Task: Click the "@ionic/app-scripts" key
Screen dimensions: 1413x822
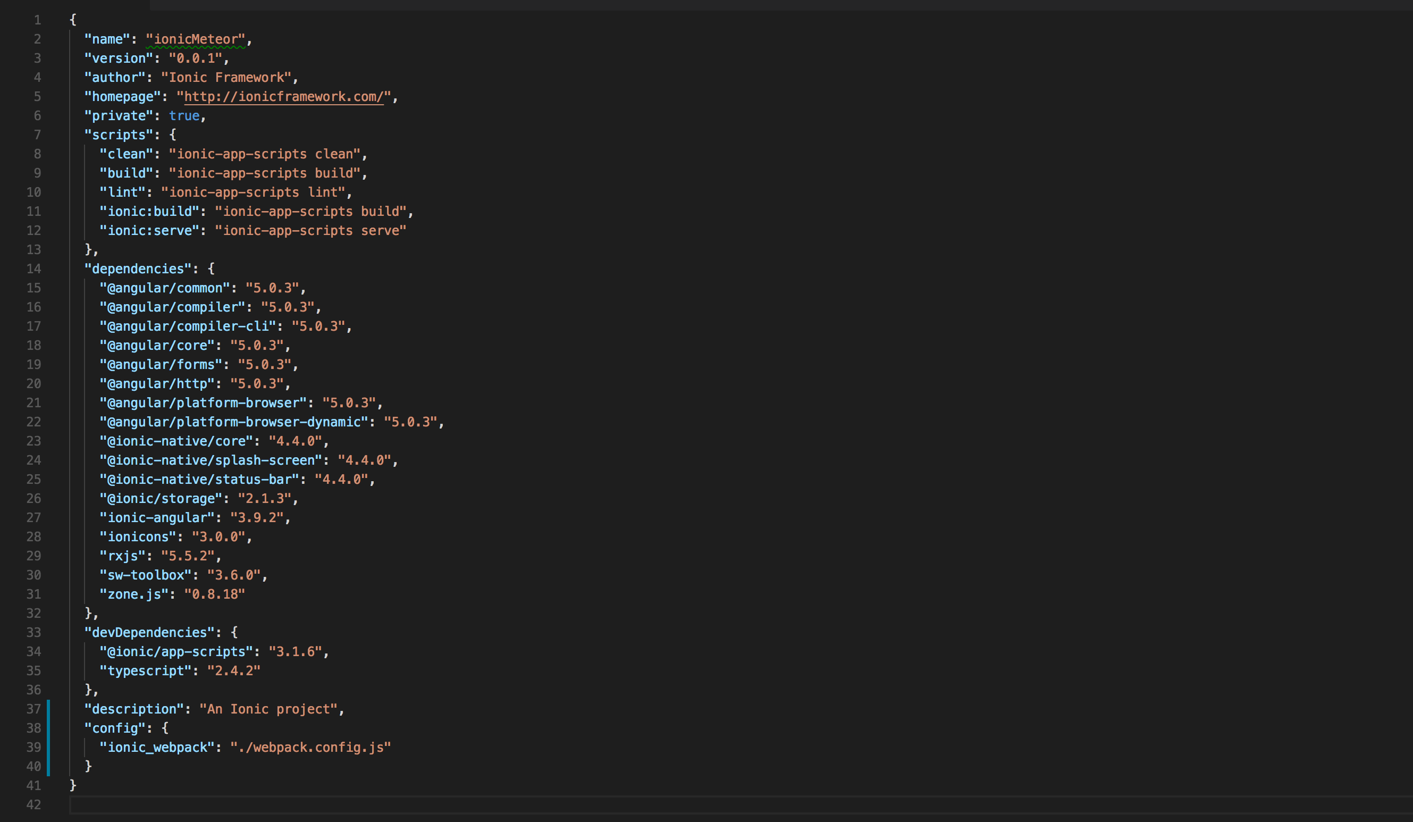Action: point(176,651)
